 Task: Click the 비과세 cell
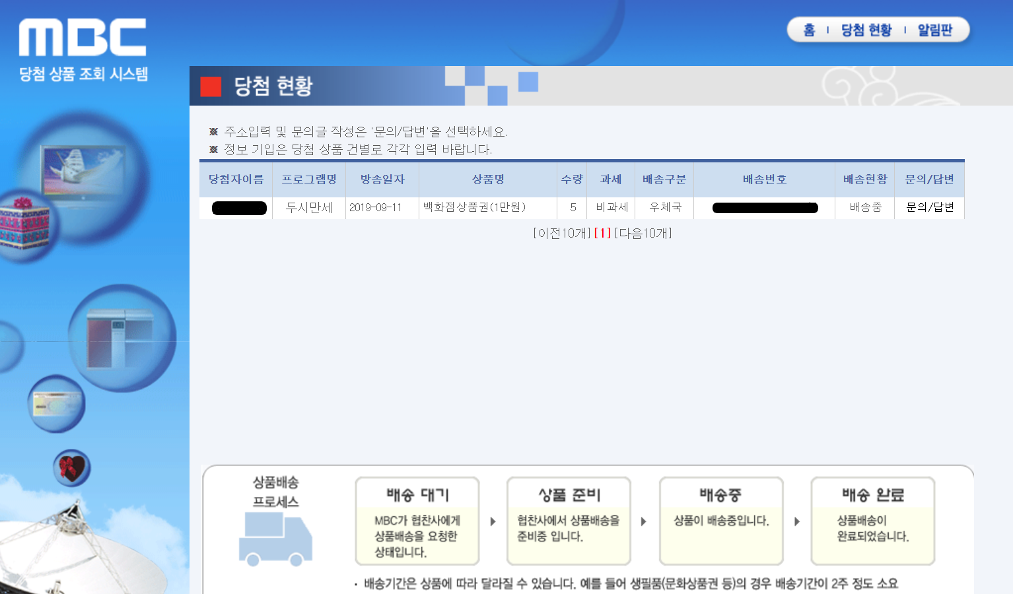(x=611, y=207)
